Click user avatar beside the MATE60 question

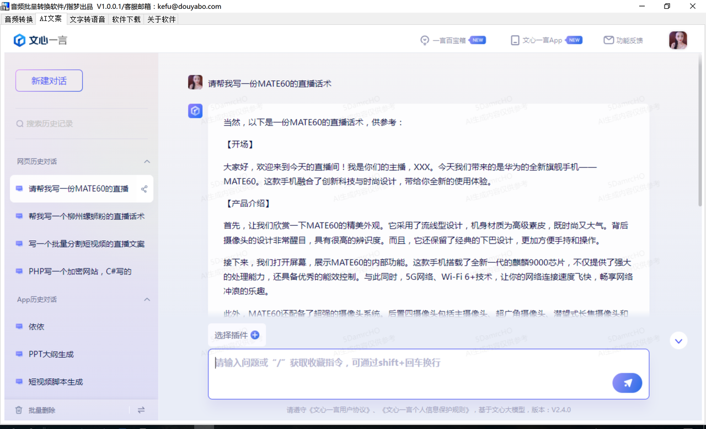click(x=195, y=83)
